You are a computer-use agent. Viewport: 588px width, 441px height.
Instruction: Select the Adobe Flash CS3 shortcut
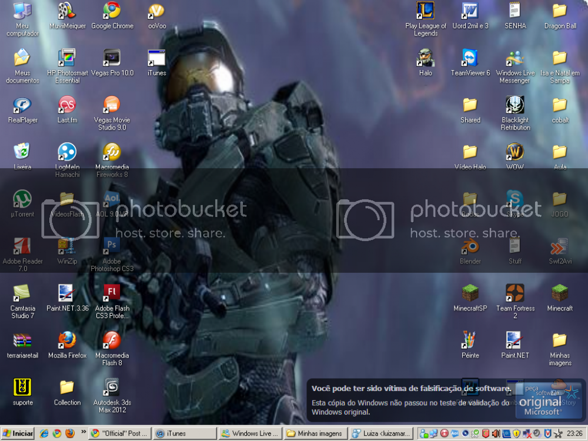[x=112, y=302]
